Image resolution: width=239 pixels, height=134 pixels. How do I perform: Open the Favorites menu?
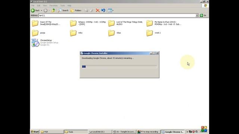53,6
